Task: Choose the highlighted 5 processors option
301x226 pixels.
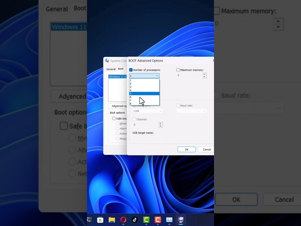Action: click(x=144, y=94)
